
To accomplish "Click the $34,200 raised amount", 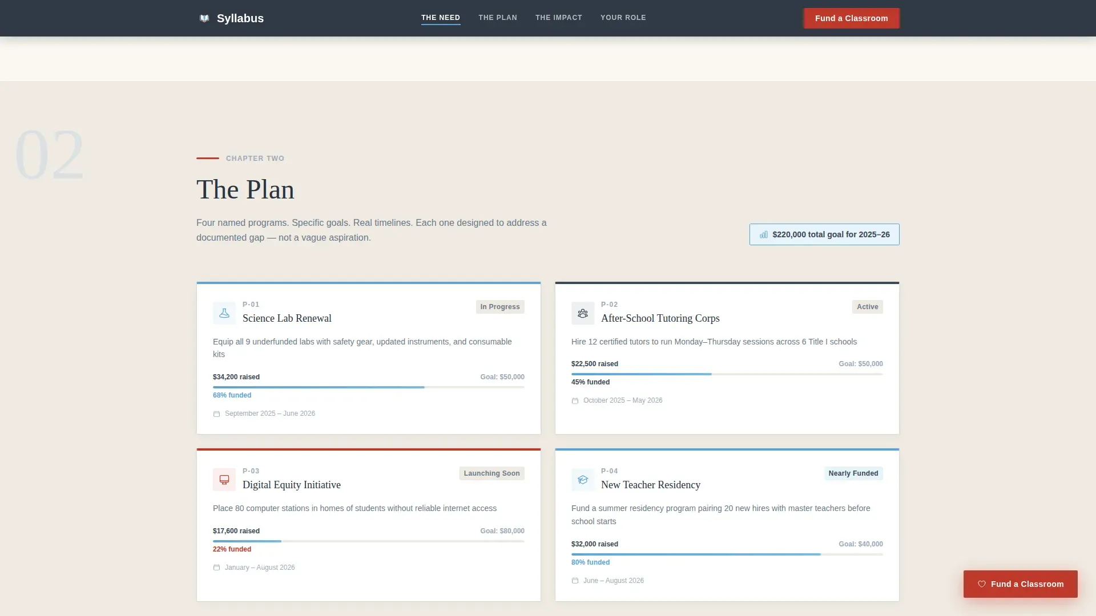I will coord(236,377).
